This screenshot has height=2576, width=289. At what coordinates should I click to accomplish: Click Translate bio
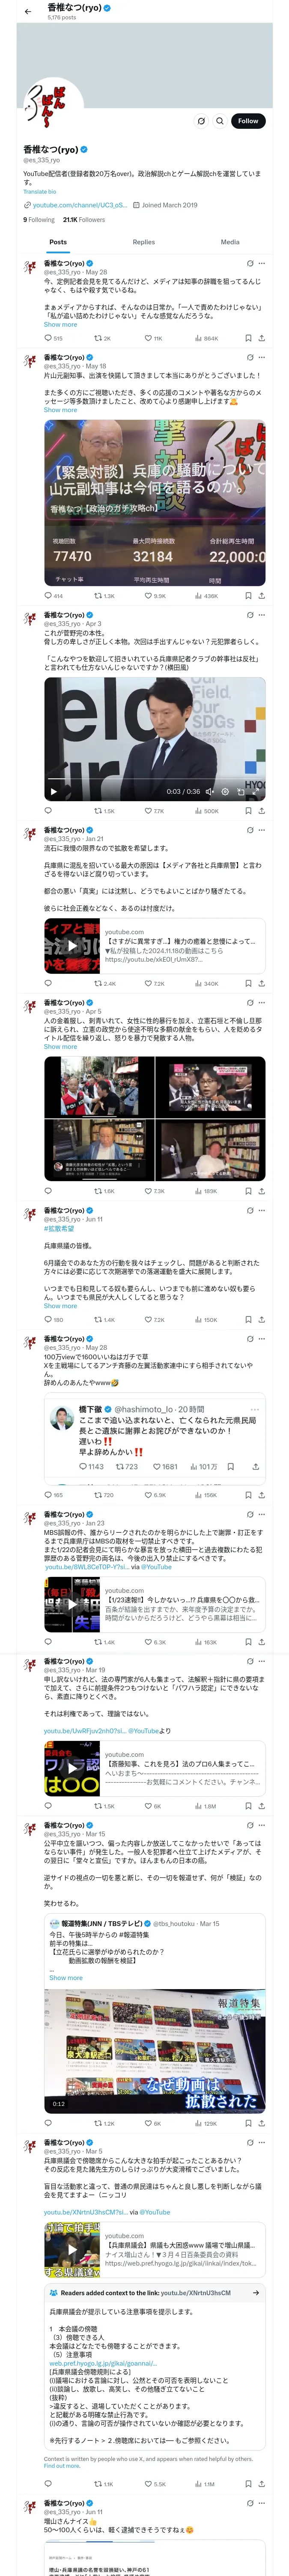point(40,191)
